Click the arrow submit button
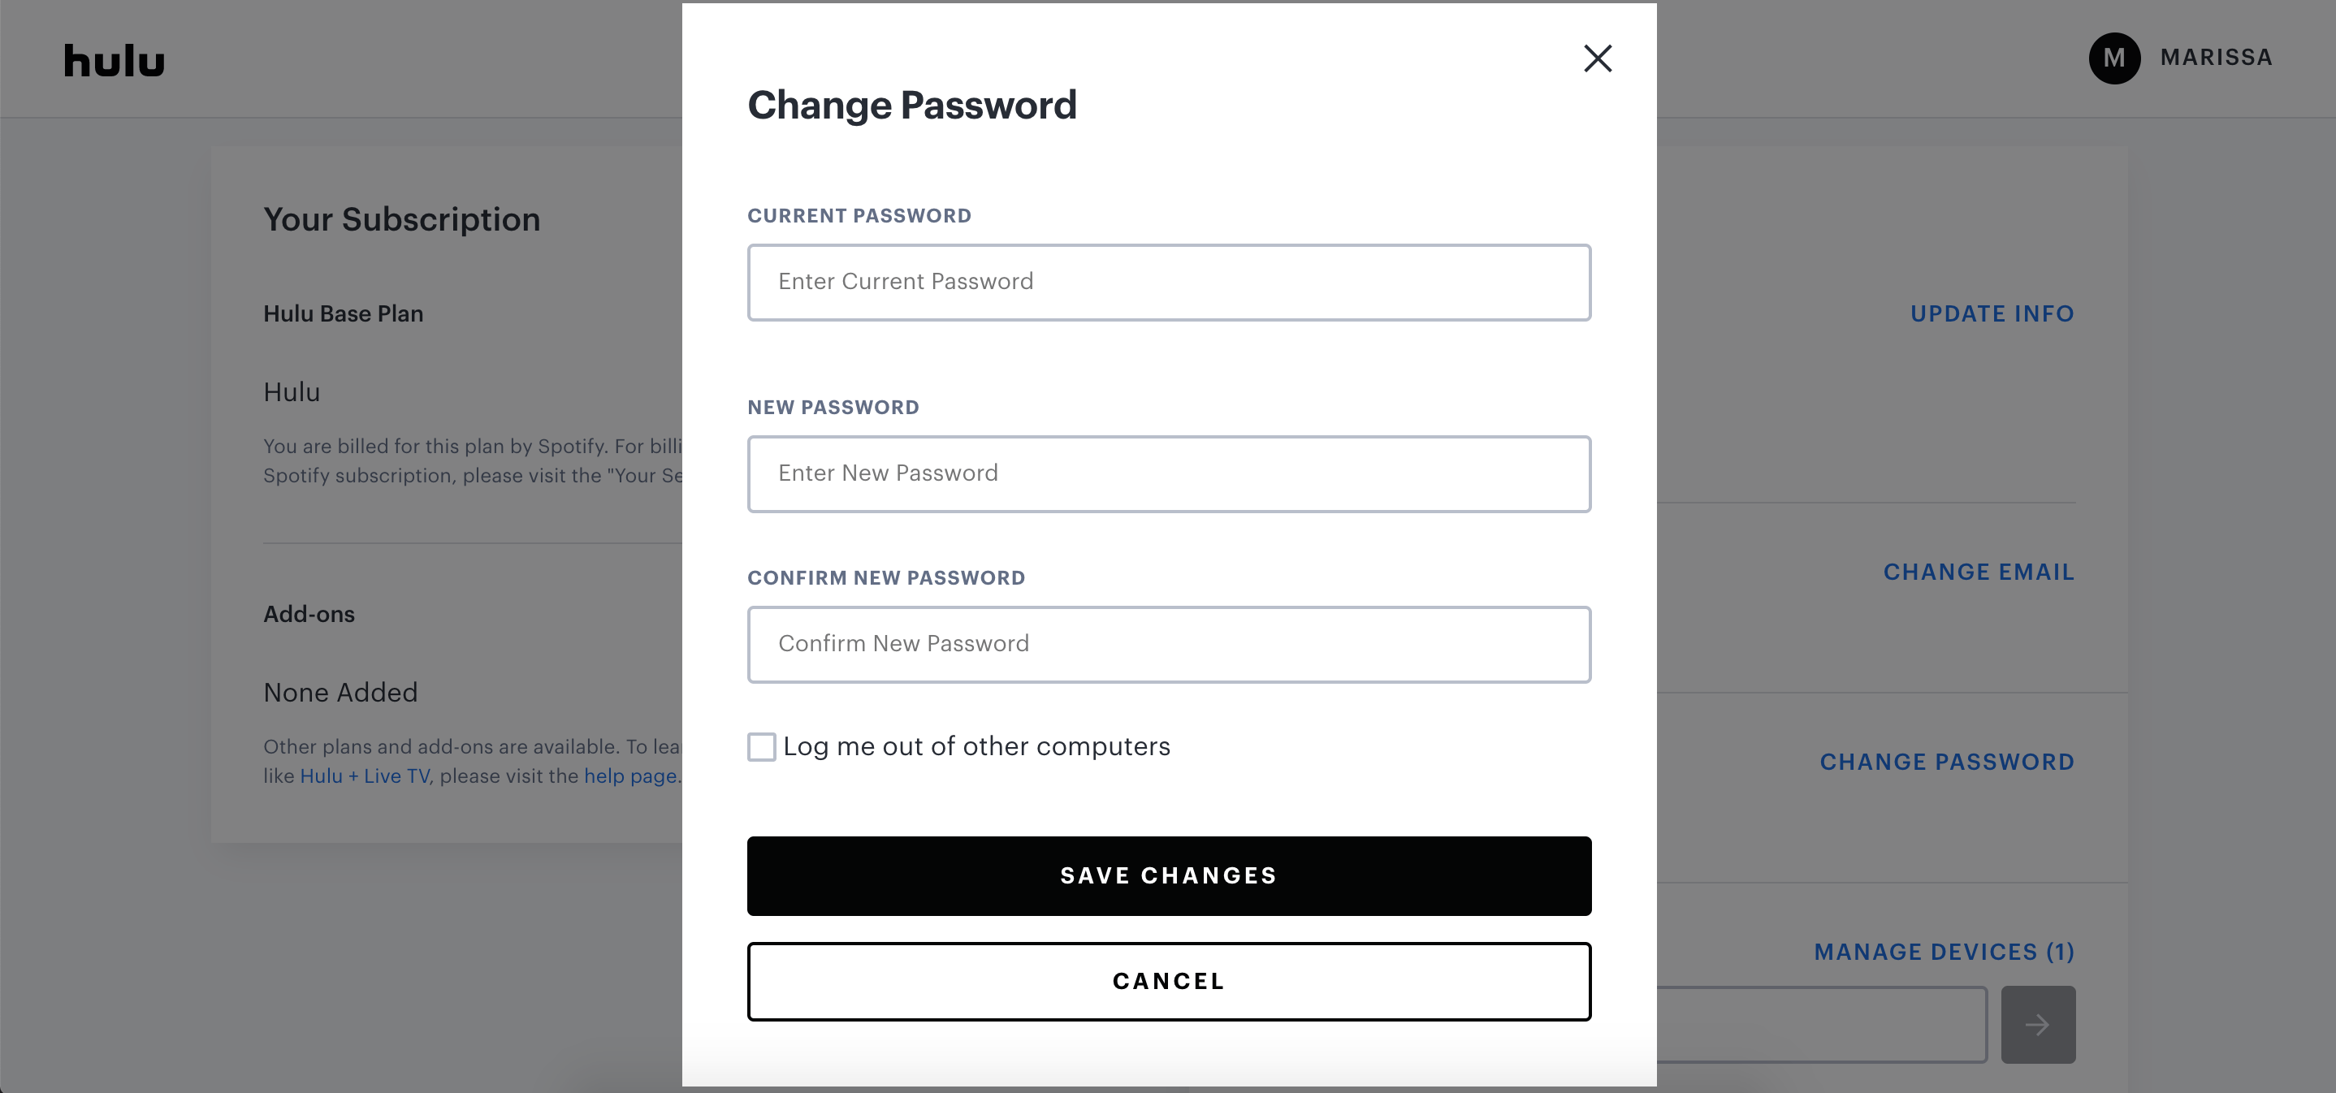Screen dimensions: 2336x1093 2038,1024
